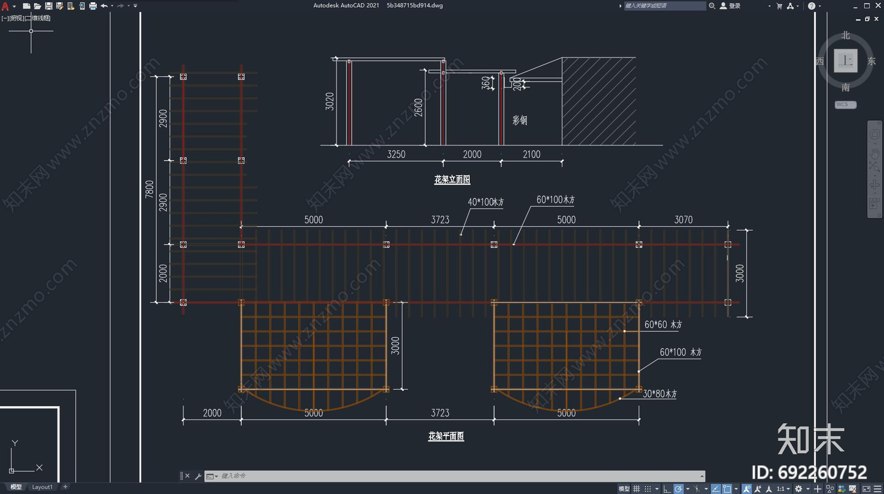
Task: Toggle snap mode in status bar
Action: (648, 489)
